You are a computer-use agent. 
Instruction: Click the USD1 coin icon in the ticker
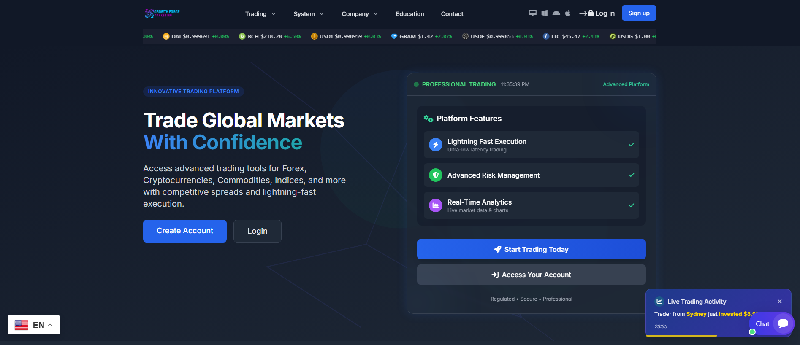[314, 36]
